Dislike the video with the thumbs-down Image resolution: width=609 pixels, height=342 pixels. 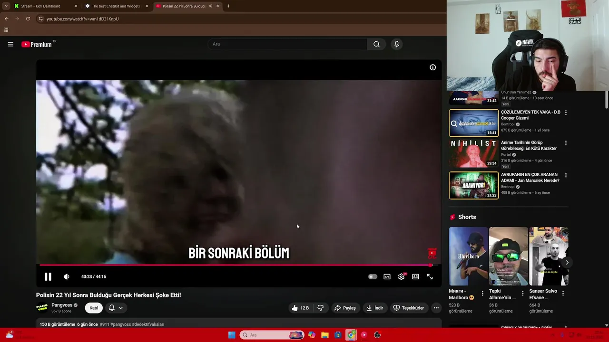[321, 308]
